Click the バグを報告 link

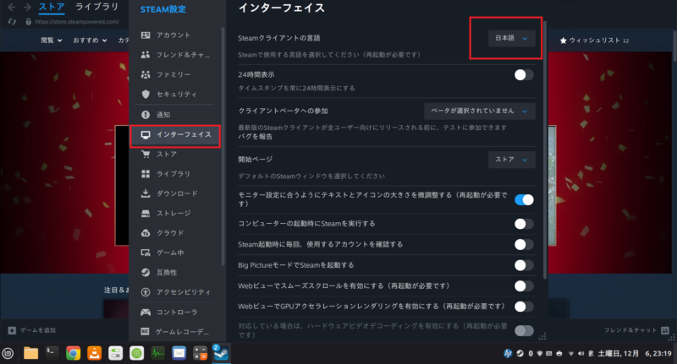pos(255,136)
